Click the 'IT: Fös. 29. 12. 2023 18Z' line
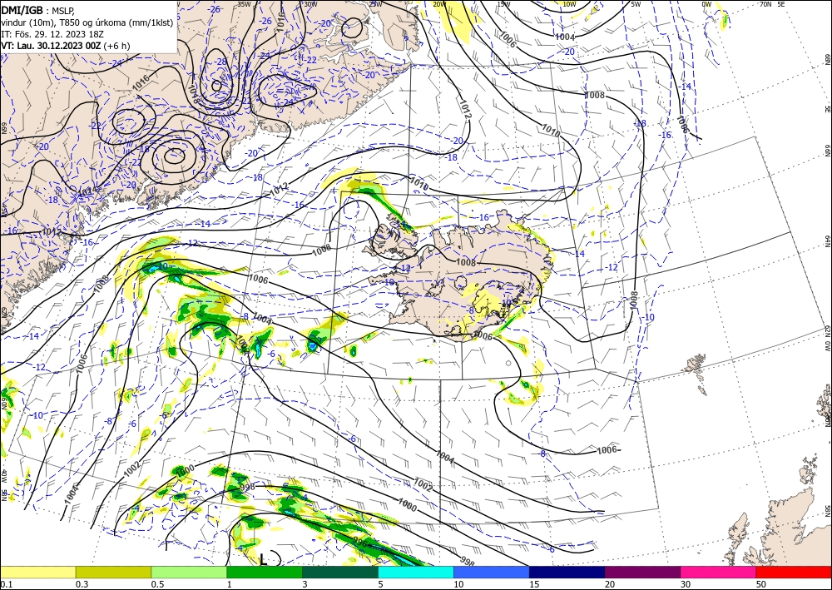 pyautogui.click(x=52, y=33)
